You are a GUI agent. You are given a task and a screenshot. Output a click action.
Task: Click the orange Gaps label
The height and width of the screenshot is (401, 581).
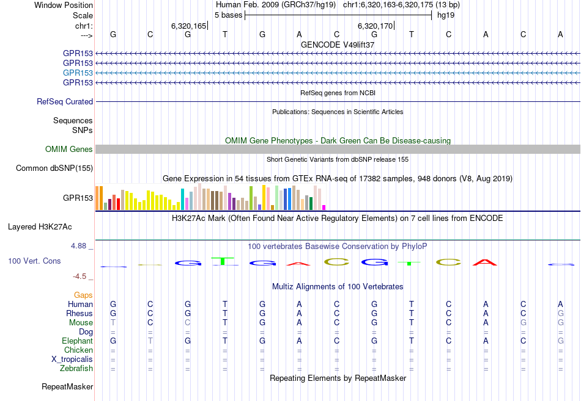point(83,295)
